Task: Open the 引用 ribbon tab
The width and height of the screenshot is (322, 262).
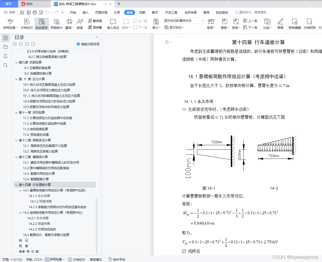Action: (x=117, y=12)
